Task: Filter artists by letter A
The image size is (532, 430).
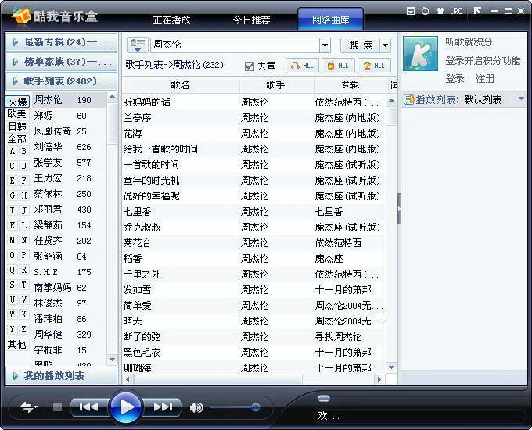Action: tap(13, 151)
